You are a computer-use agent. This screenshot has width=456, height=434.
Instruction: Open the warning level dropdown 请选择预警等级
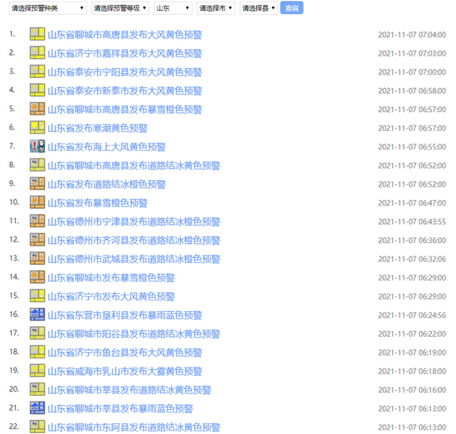point(120,8)
